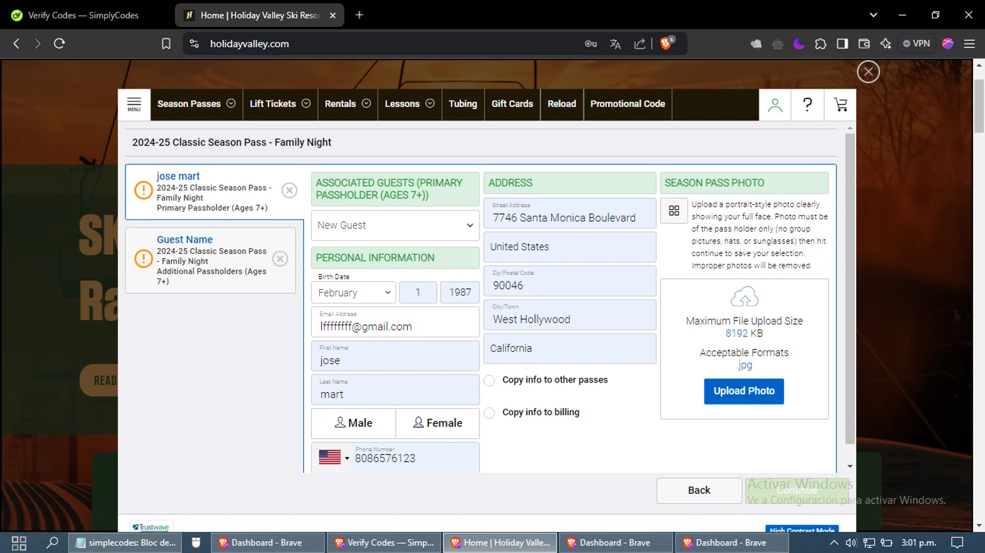Screen dimensions: 985x553
Task: Click the Trustwave badge
Action: pyautogui.click(x=151, y=527)
